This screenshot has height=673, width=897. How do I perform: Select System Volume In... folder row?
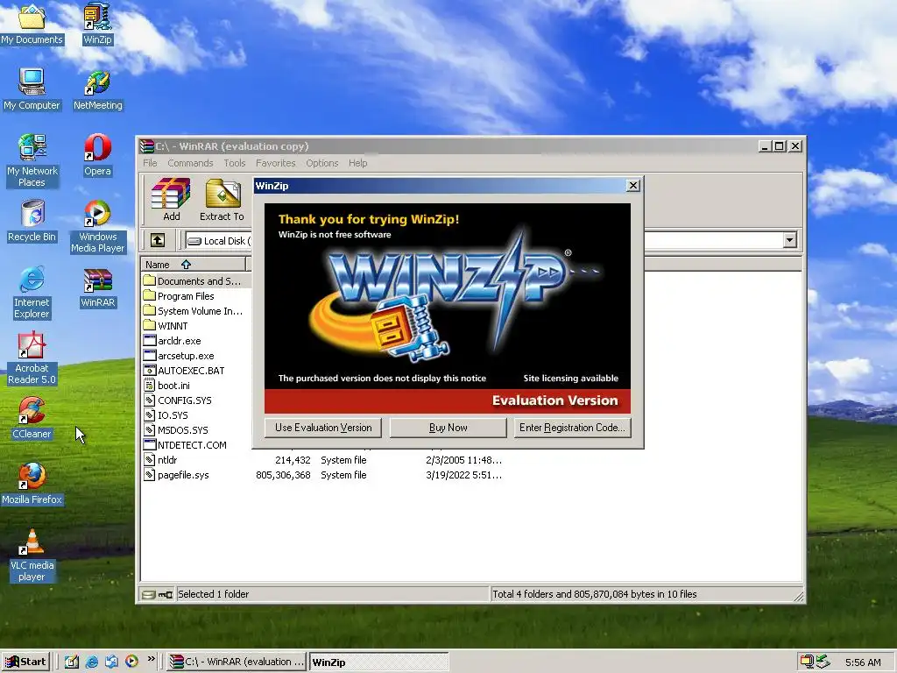195,311
